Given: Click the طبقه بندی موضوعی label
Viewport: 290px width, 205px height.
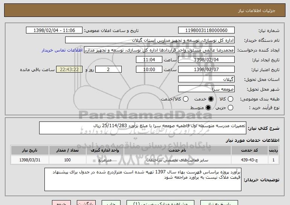Looking at the screenshot, I should (x=259, y=99).
